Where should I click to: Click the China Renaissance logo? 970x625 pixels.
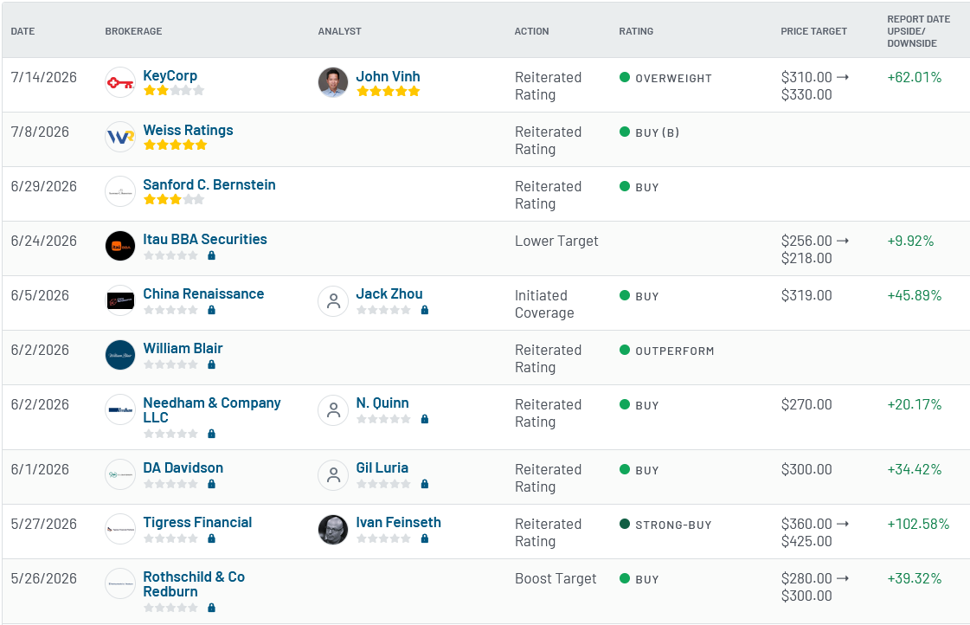[x=120, y=300]
